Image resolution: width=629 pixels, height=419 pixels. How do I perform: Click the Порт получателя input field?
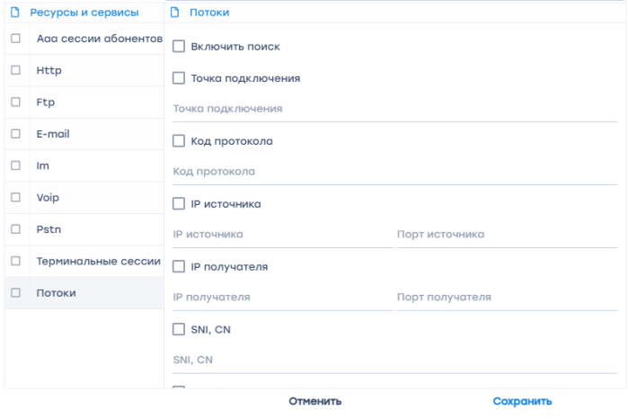point(507,298)
